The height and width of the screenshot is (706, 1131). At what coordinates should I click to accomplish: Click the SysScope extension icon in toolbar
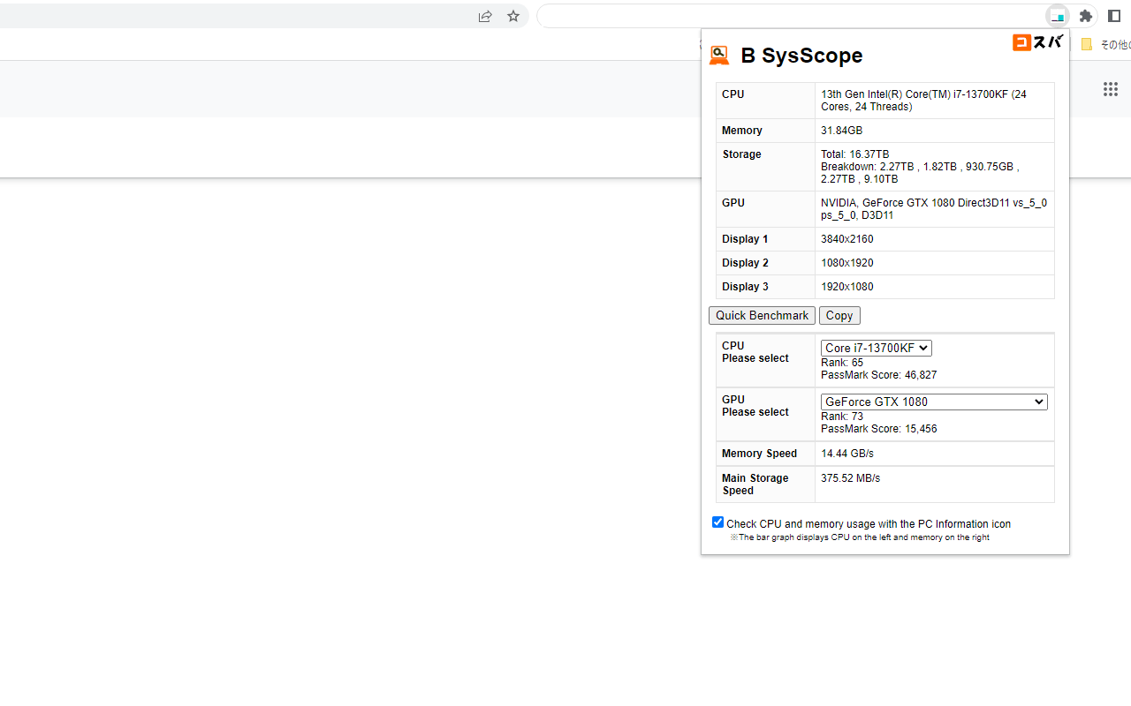[1057, 16]
